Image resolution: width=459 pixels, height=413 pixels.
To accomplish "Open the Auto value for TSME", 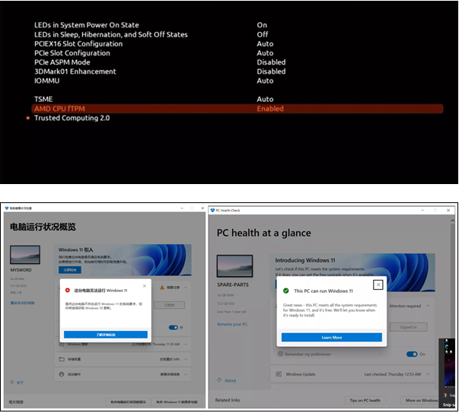I will click(265, 99).
